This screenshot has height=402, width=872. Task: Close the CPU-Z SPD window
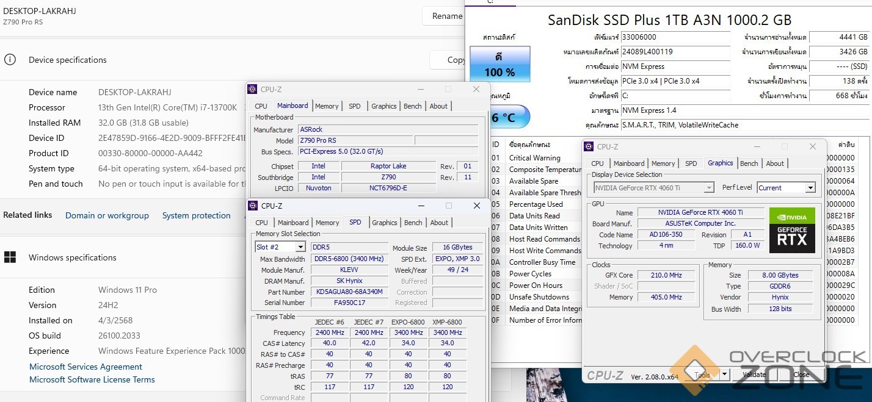[476, 206]
